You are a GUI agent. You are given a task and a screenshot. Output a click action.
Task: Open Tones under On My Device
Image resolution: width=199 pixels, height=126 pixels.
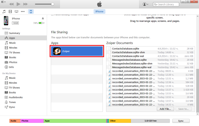(24, 102)
